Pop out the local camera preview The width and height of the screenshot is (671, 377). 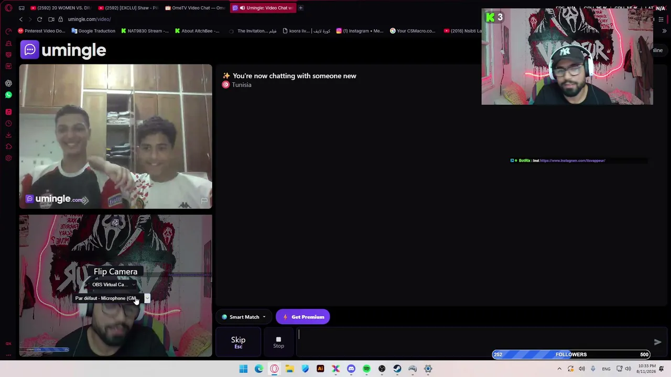115,223
